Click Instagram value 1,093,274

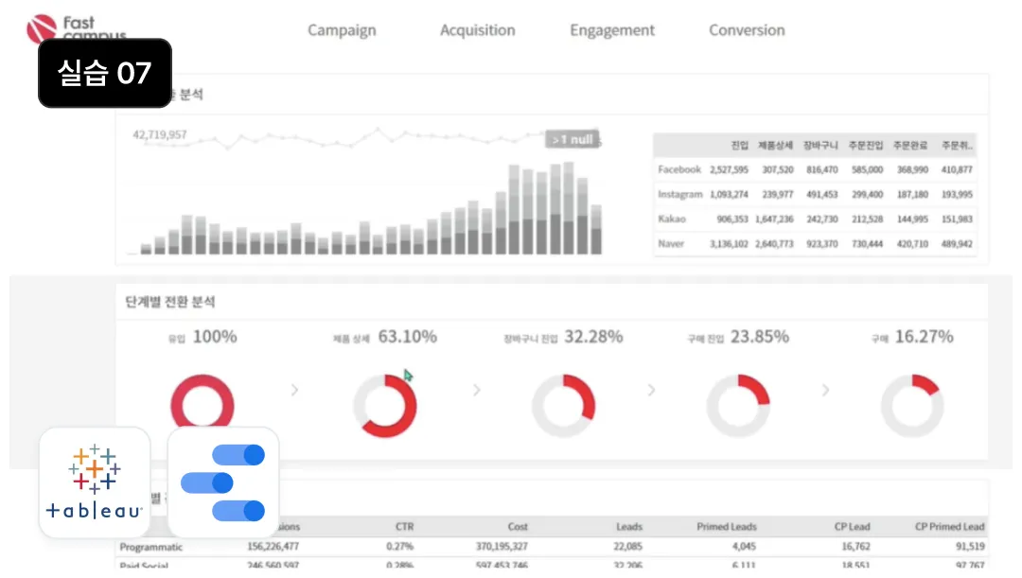pyautogui.click(x=729, y=194)
